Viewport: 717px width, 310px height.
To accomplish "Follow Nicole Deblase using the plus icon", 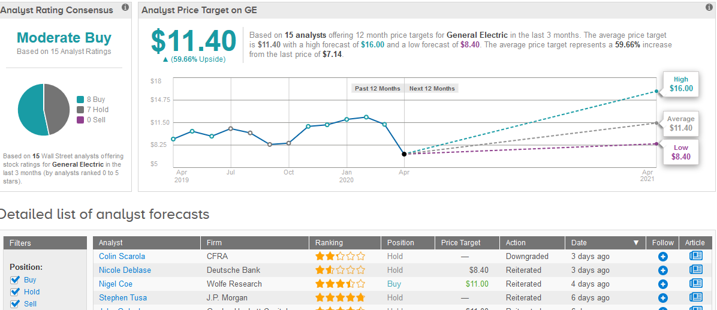I will [x=663, y=270].
